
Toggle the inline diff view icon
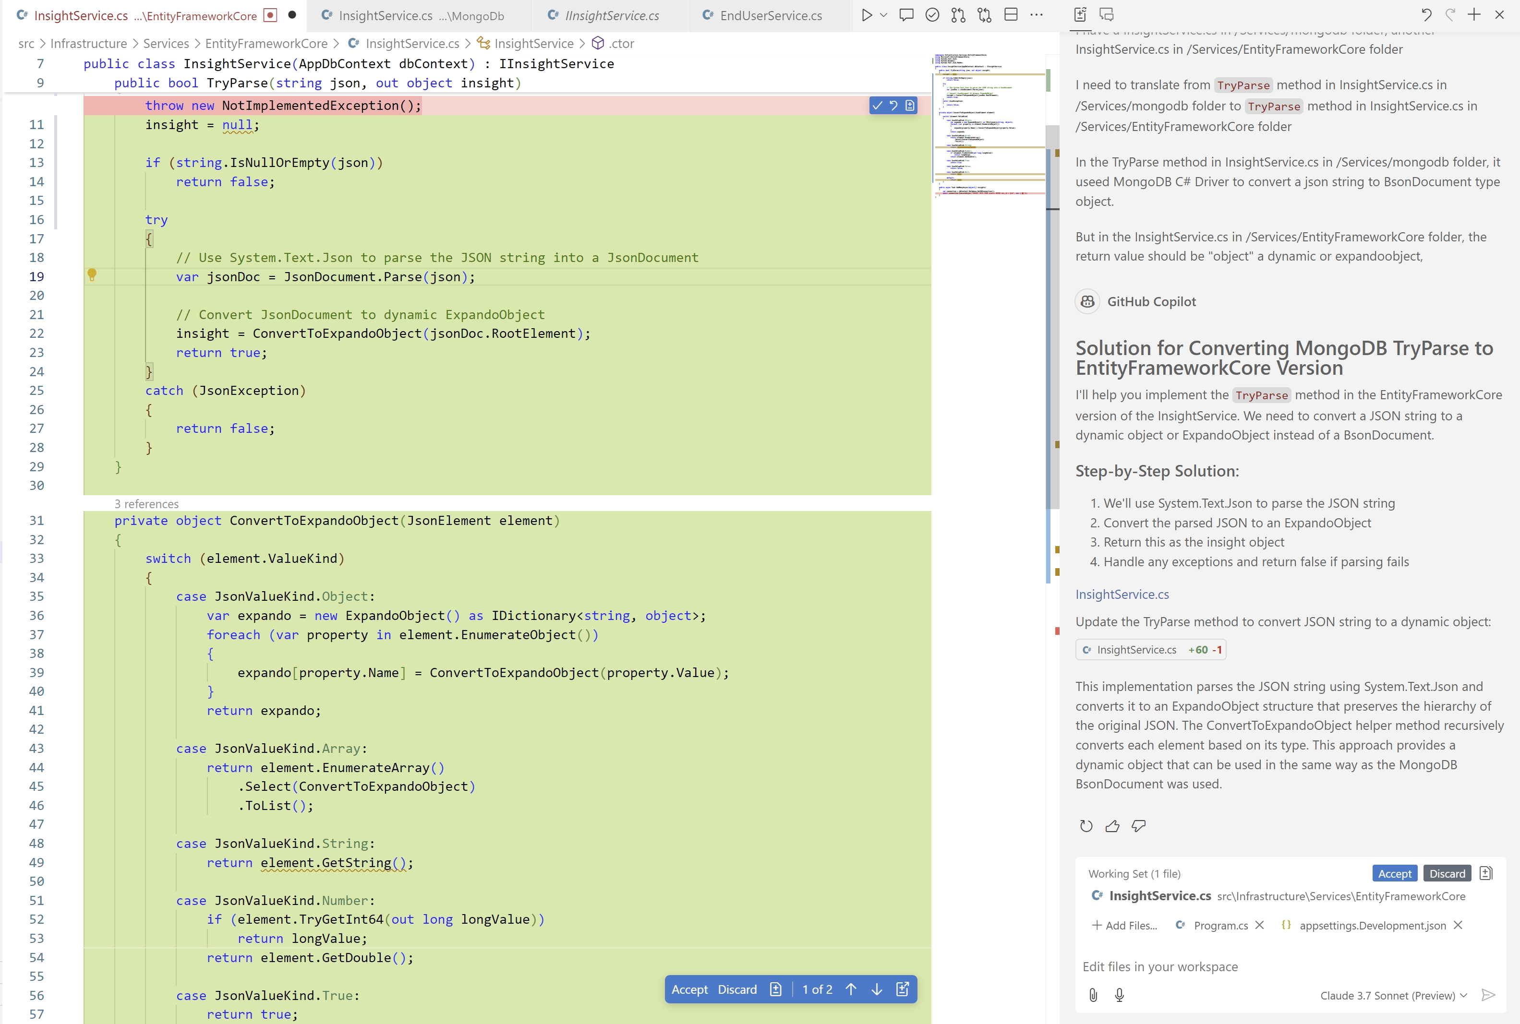pyautogui.click(x=910, y=105)
